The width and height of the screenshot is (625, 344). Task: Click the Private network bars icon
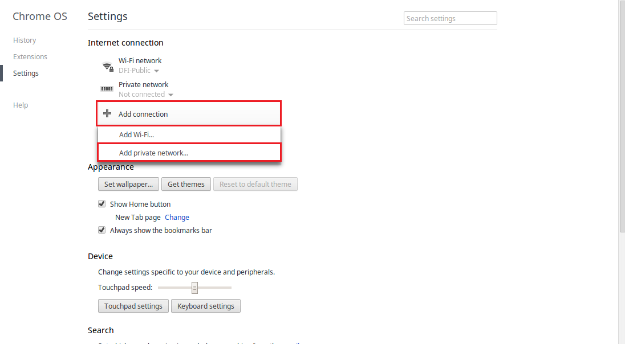[x=107, y=89]
